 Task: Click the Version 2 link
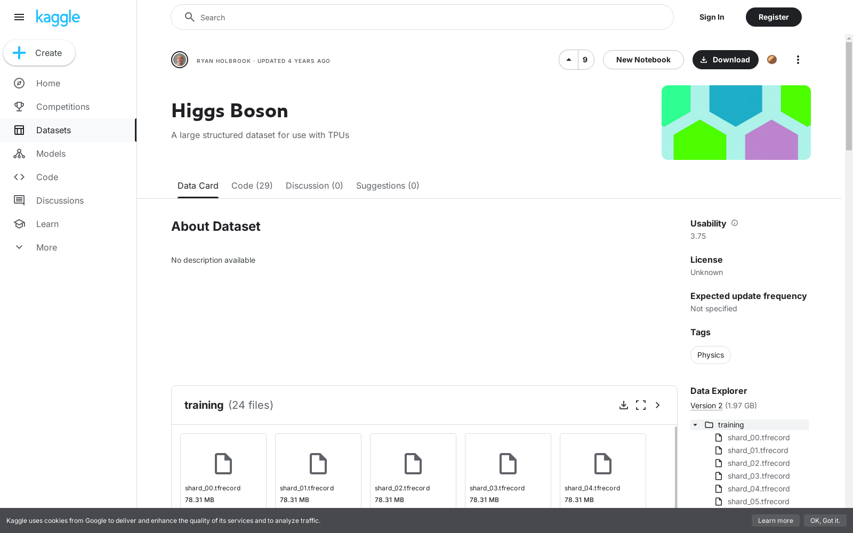pyautogui.click(x=706, y=406)
